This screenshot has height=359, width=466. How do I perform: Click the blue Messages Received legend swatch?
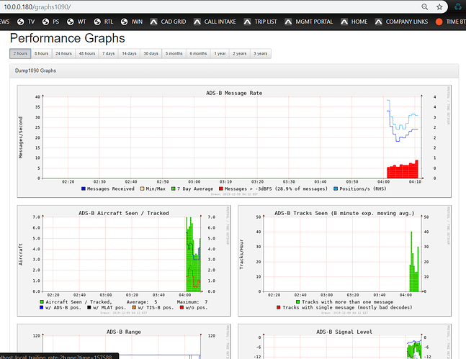[84, 189]
